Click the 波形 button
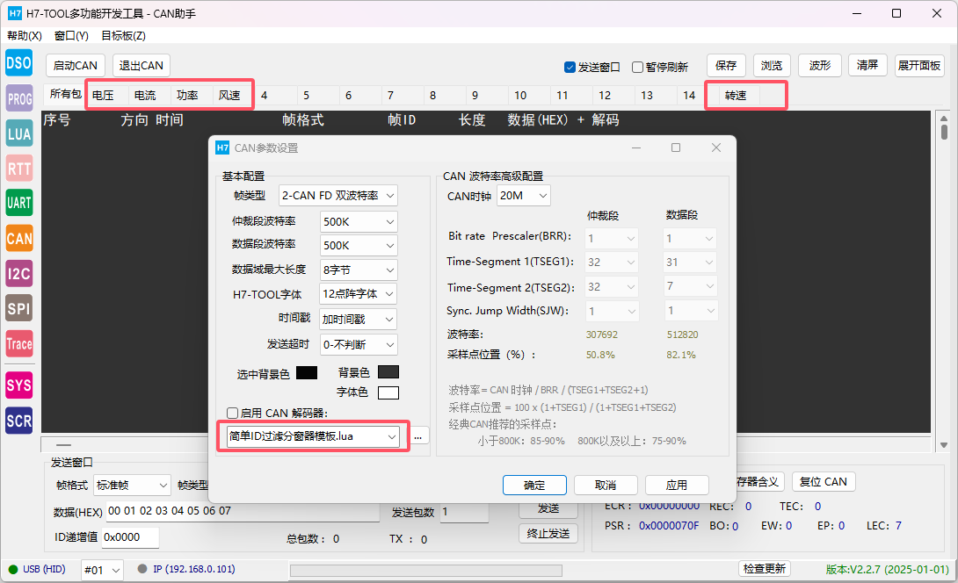 (820, 65)
